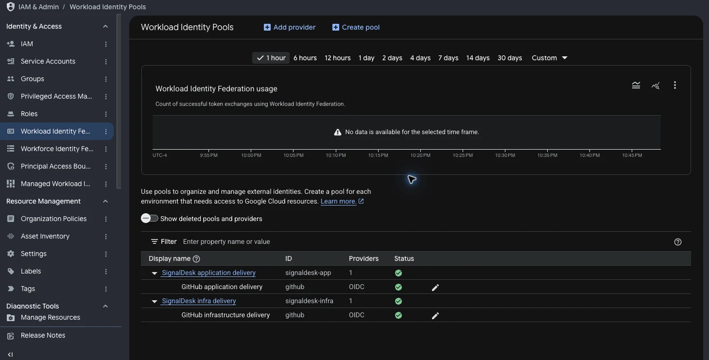
Task: Click the explore in Metrics Explorer icon
Action: click(x=656, y=86)
